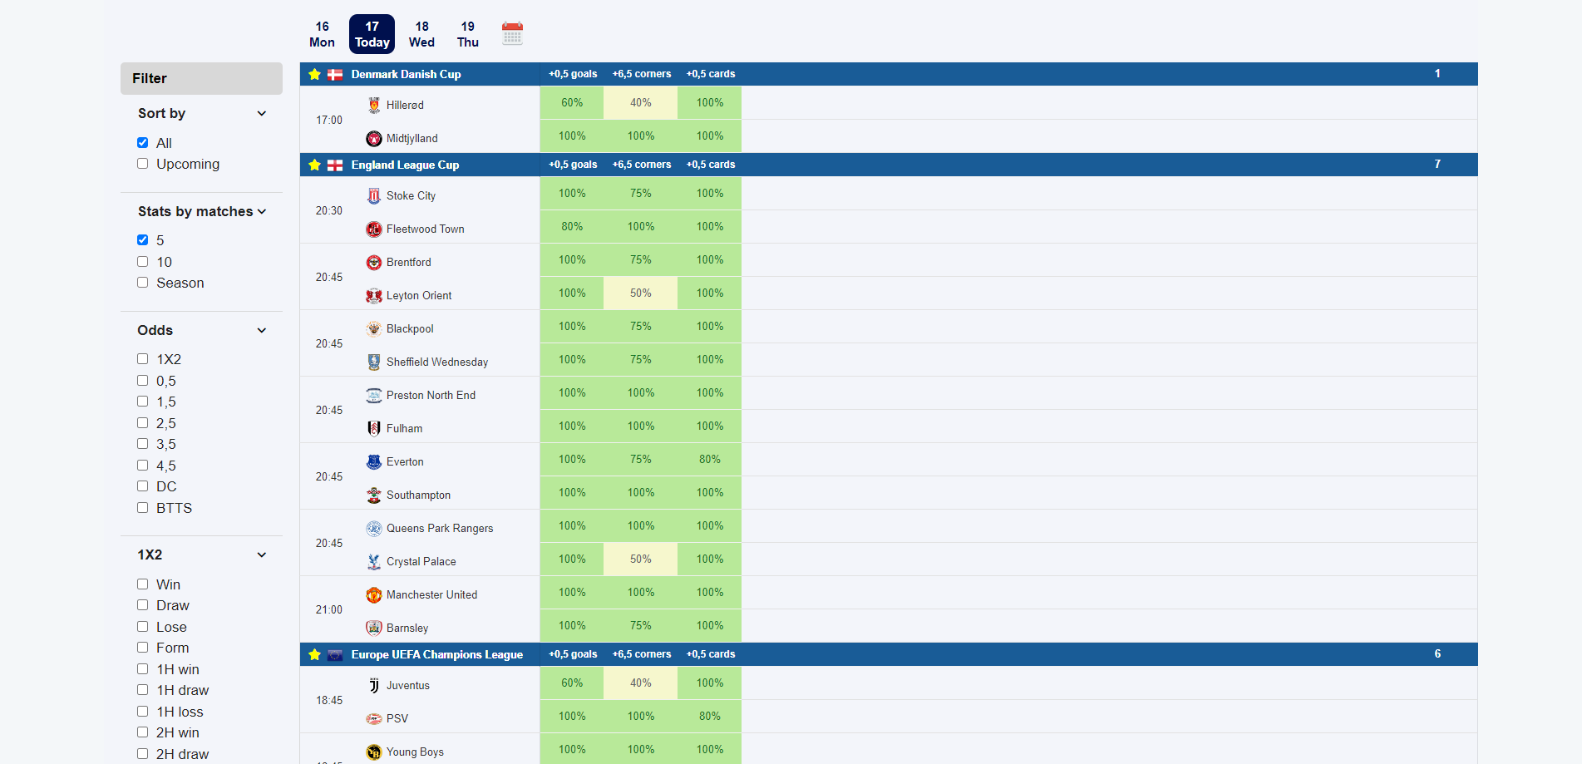
Task: Check the 10 matches stats checkbox
Action: pos(143,262)
